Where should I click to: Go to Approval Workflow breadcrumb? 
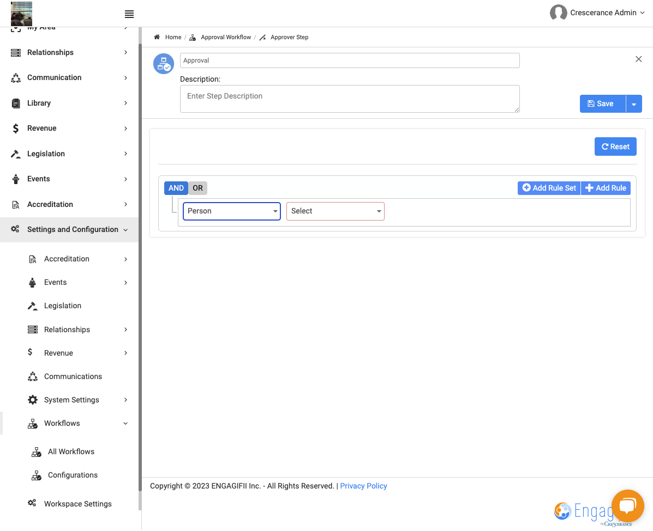pos(226,37)
